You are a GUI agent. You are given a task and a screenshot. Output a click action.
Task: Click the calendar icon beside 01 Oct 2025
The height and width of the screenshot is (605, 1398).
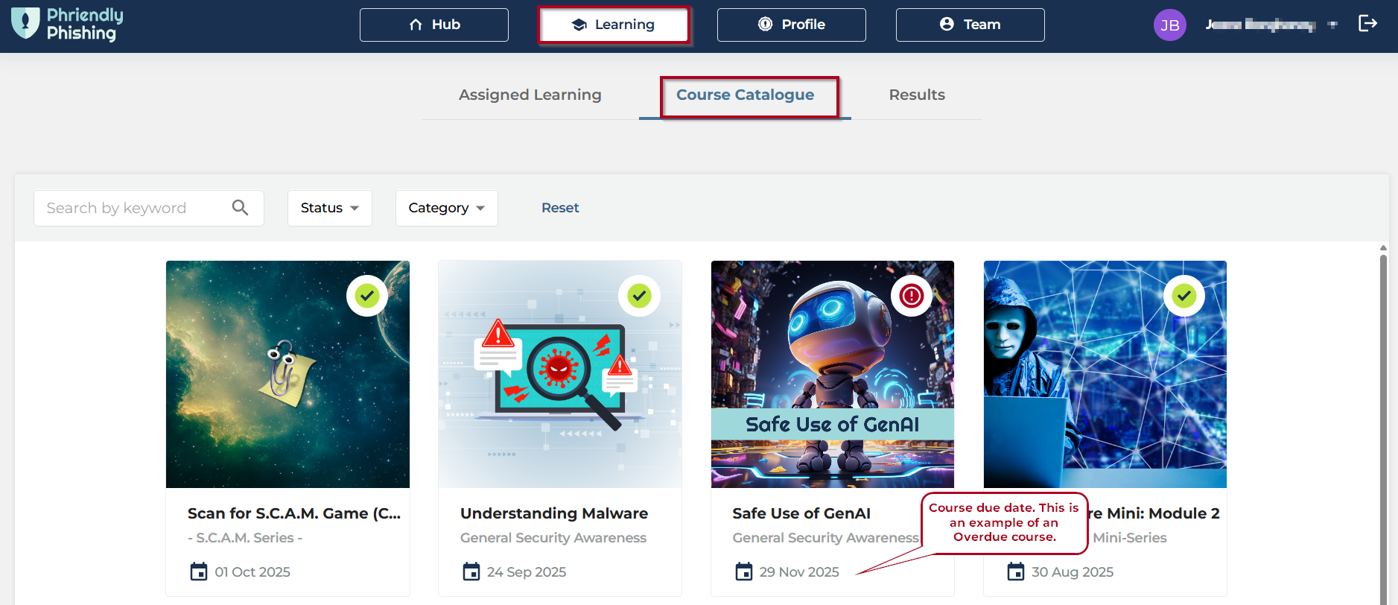pyautogui.click(x=199, y=571)
